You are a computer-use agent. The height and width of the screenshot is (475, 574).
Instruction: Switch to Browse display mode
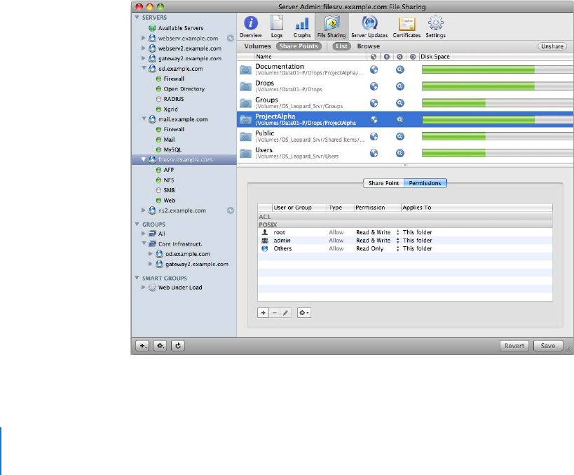point(368,46)
